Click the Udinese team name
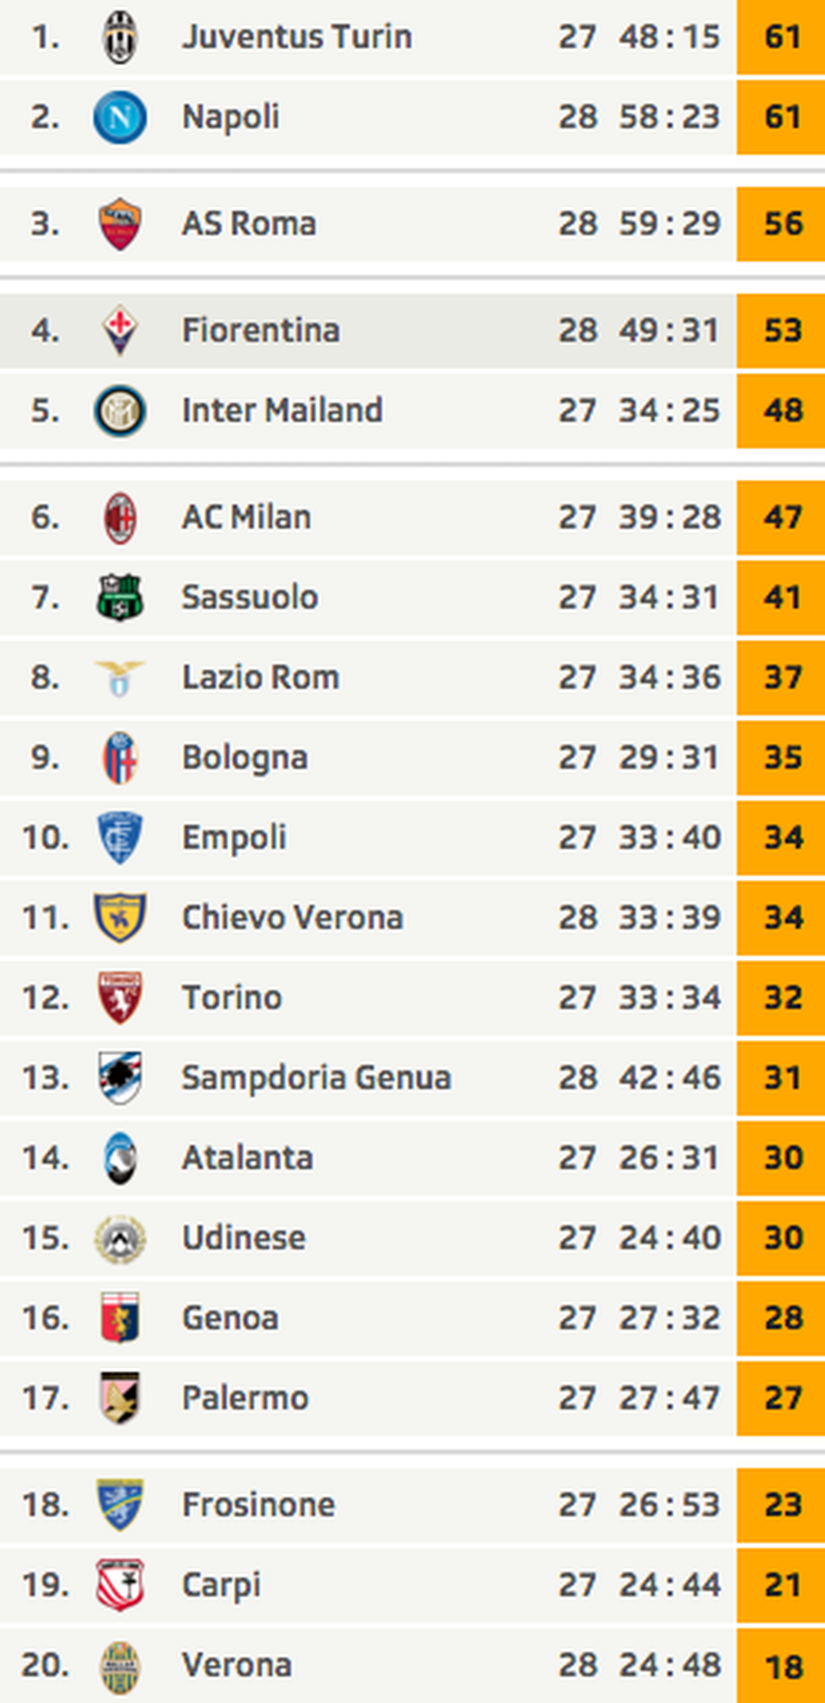The width and height of the screenshot is (825, 1703). (244, 1237)
